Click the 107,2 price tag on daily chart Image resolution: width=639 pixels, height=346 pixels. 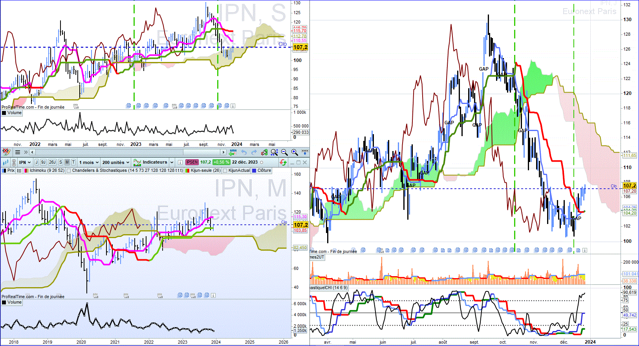pos(629,186)
